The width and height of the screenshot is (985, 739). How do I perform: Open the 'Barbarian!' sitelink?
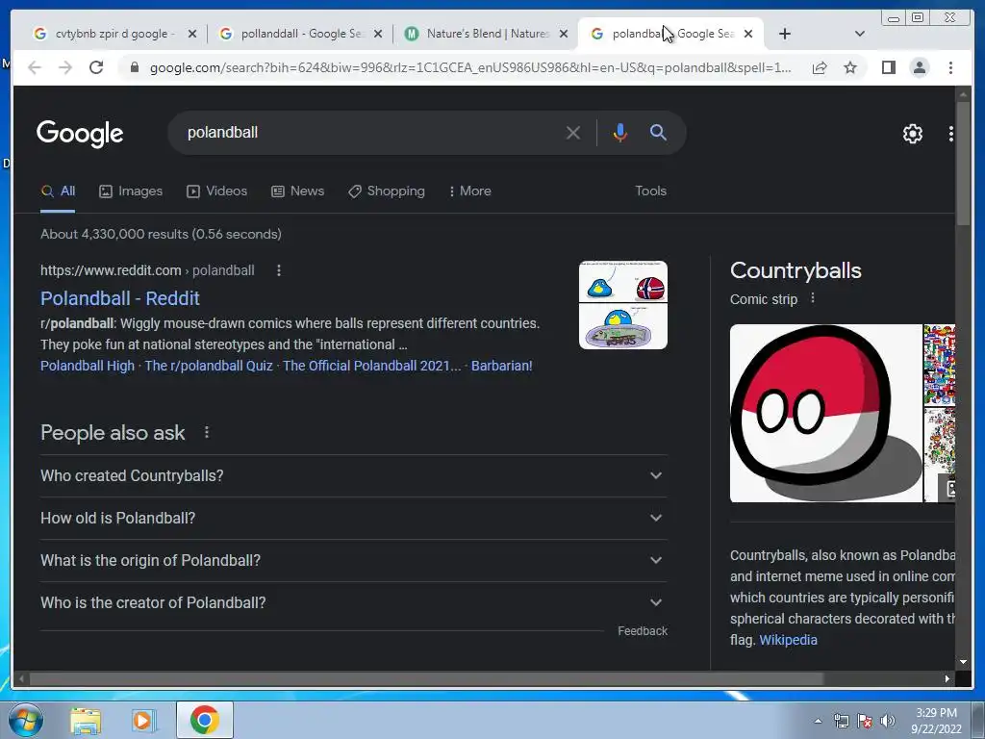point(501,366)
